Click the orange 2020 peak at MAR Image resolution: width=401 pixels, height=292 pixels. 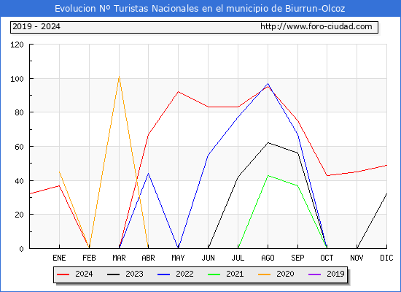tap(119, 77)
